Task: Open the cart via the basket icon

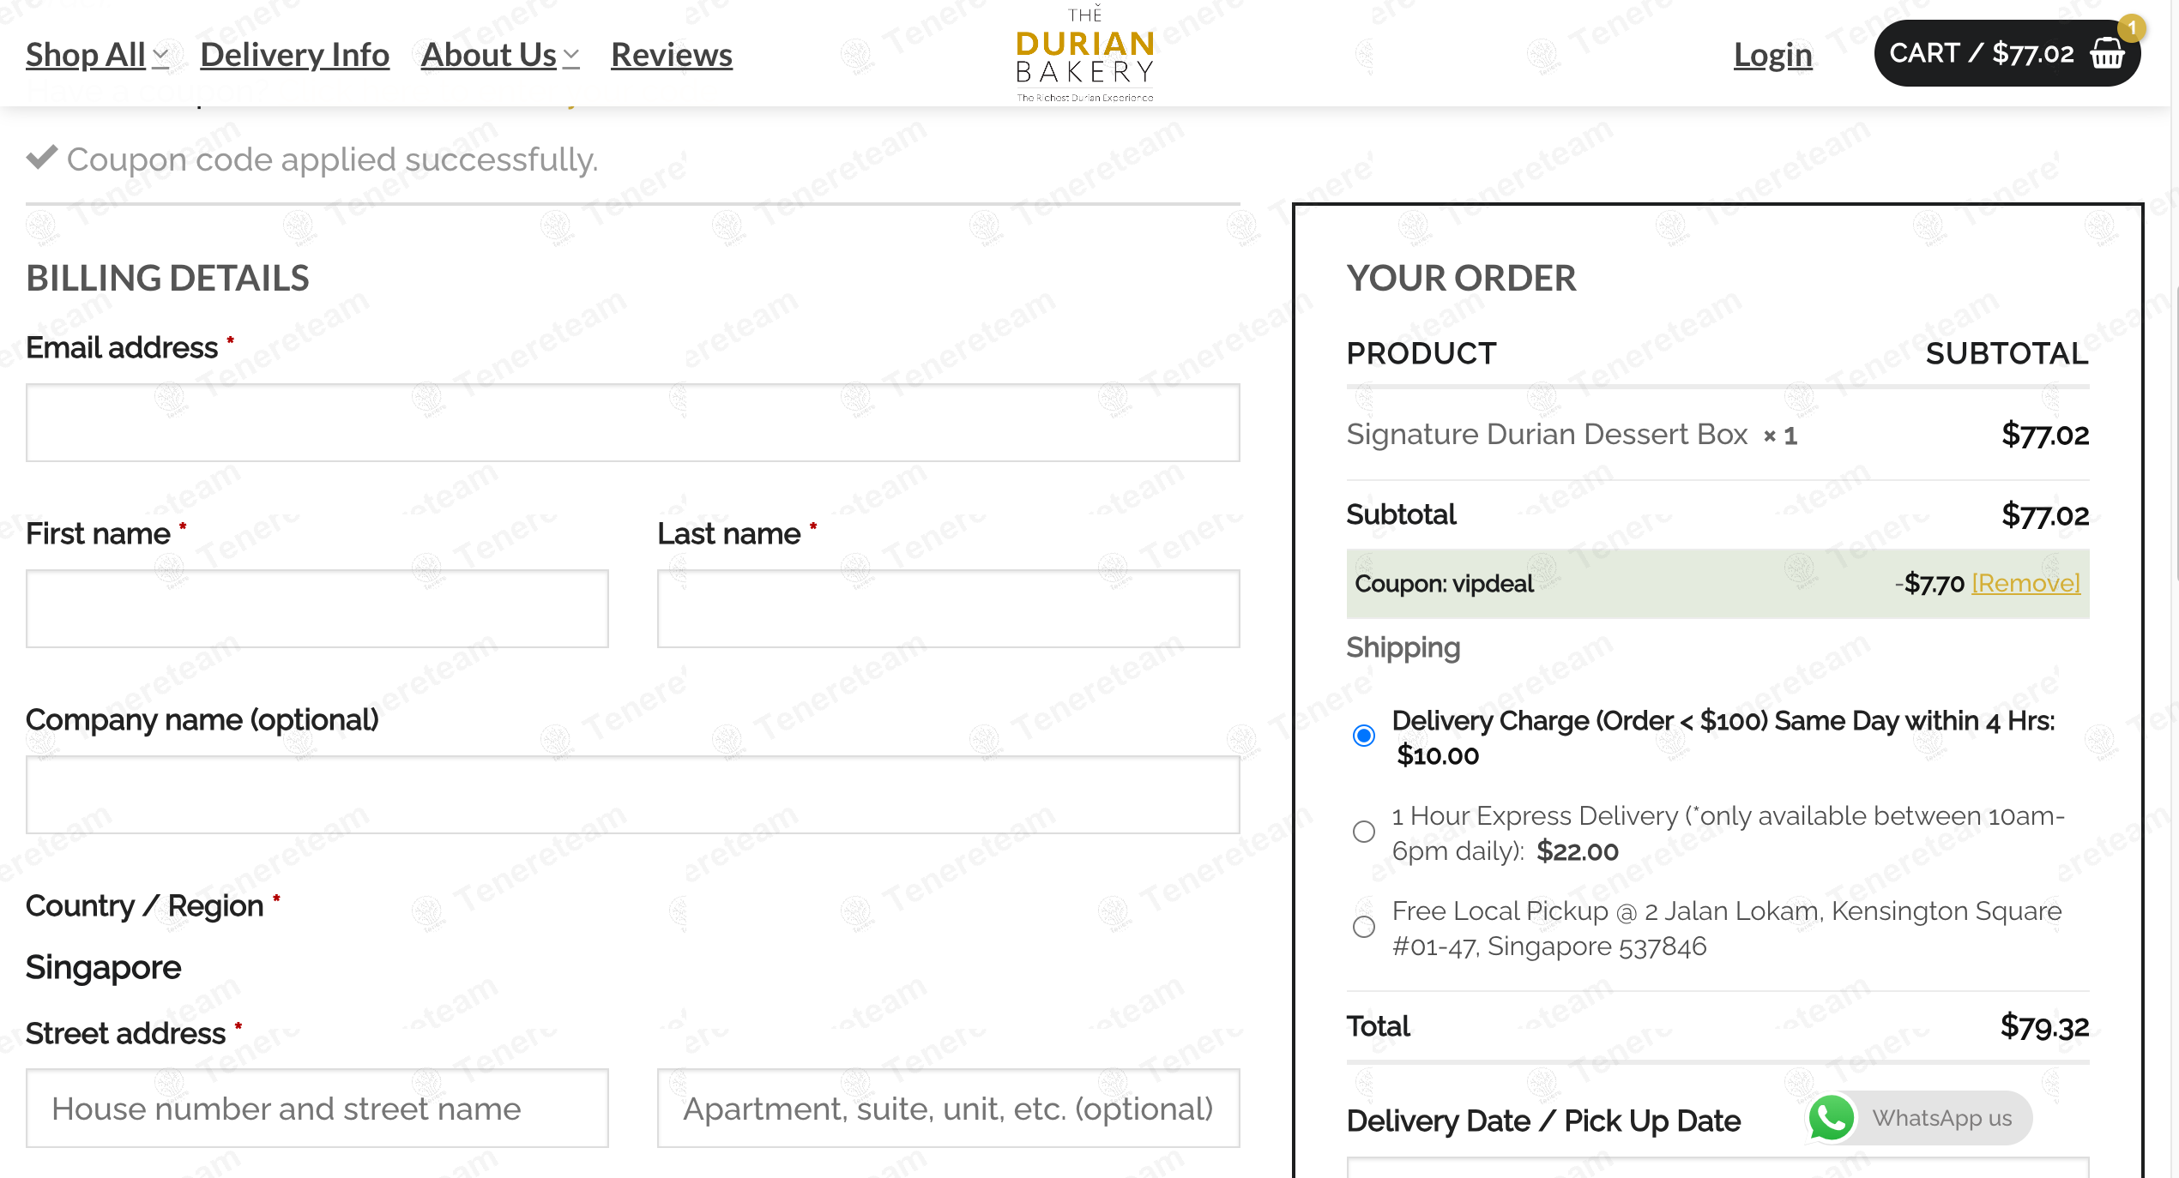Action: [x=2106, y=54]
